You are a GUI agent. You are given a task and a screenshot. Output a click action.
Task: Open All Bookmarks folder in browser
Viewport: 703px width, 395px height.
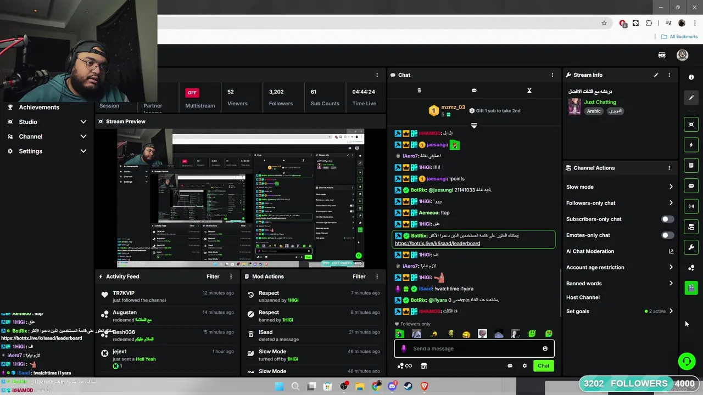point(679,37)
